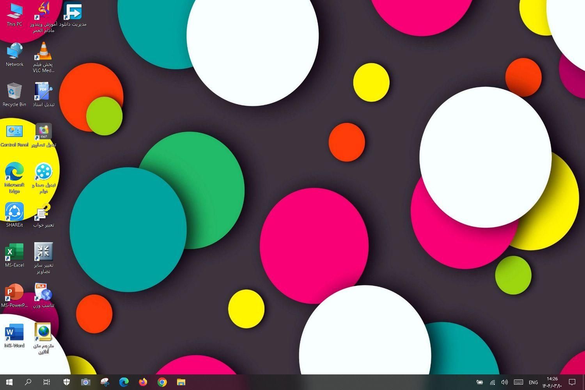Select the Recycle Bin icon
Viewport: 585px width, 390px height.
click(14, 95)
